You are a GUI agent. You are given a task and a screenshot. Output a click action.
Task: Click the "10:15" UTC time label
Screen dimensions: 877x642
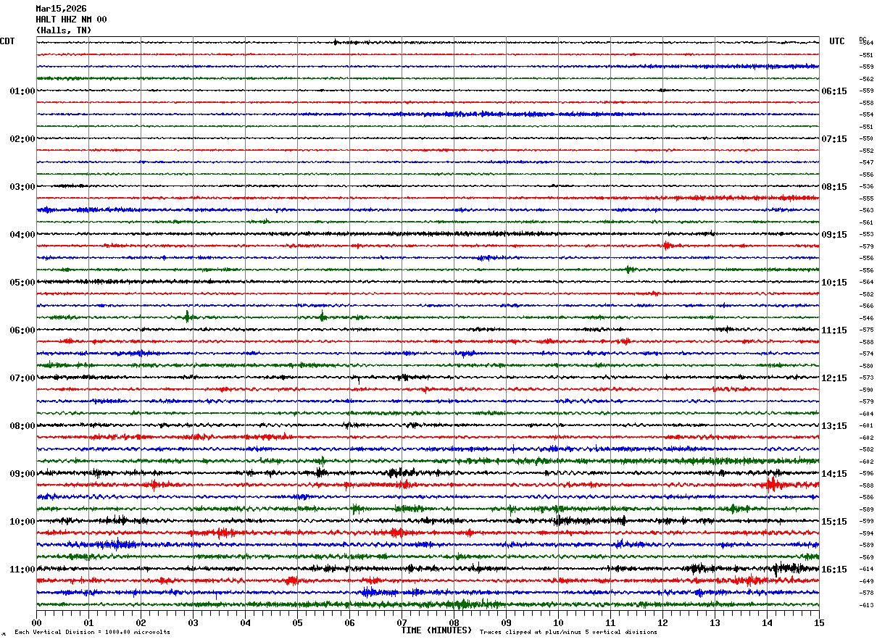[x=834, y=283]
